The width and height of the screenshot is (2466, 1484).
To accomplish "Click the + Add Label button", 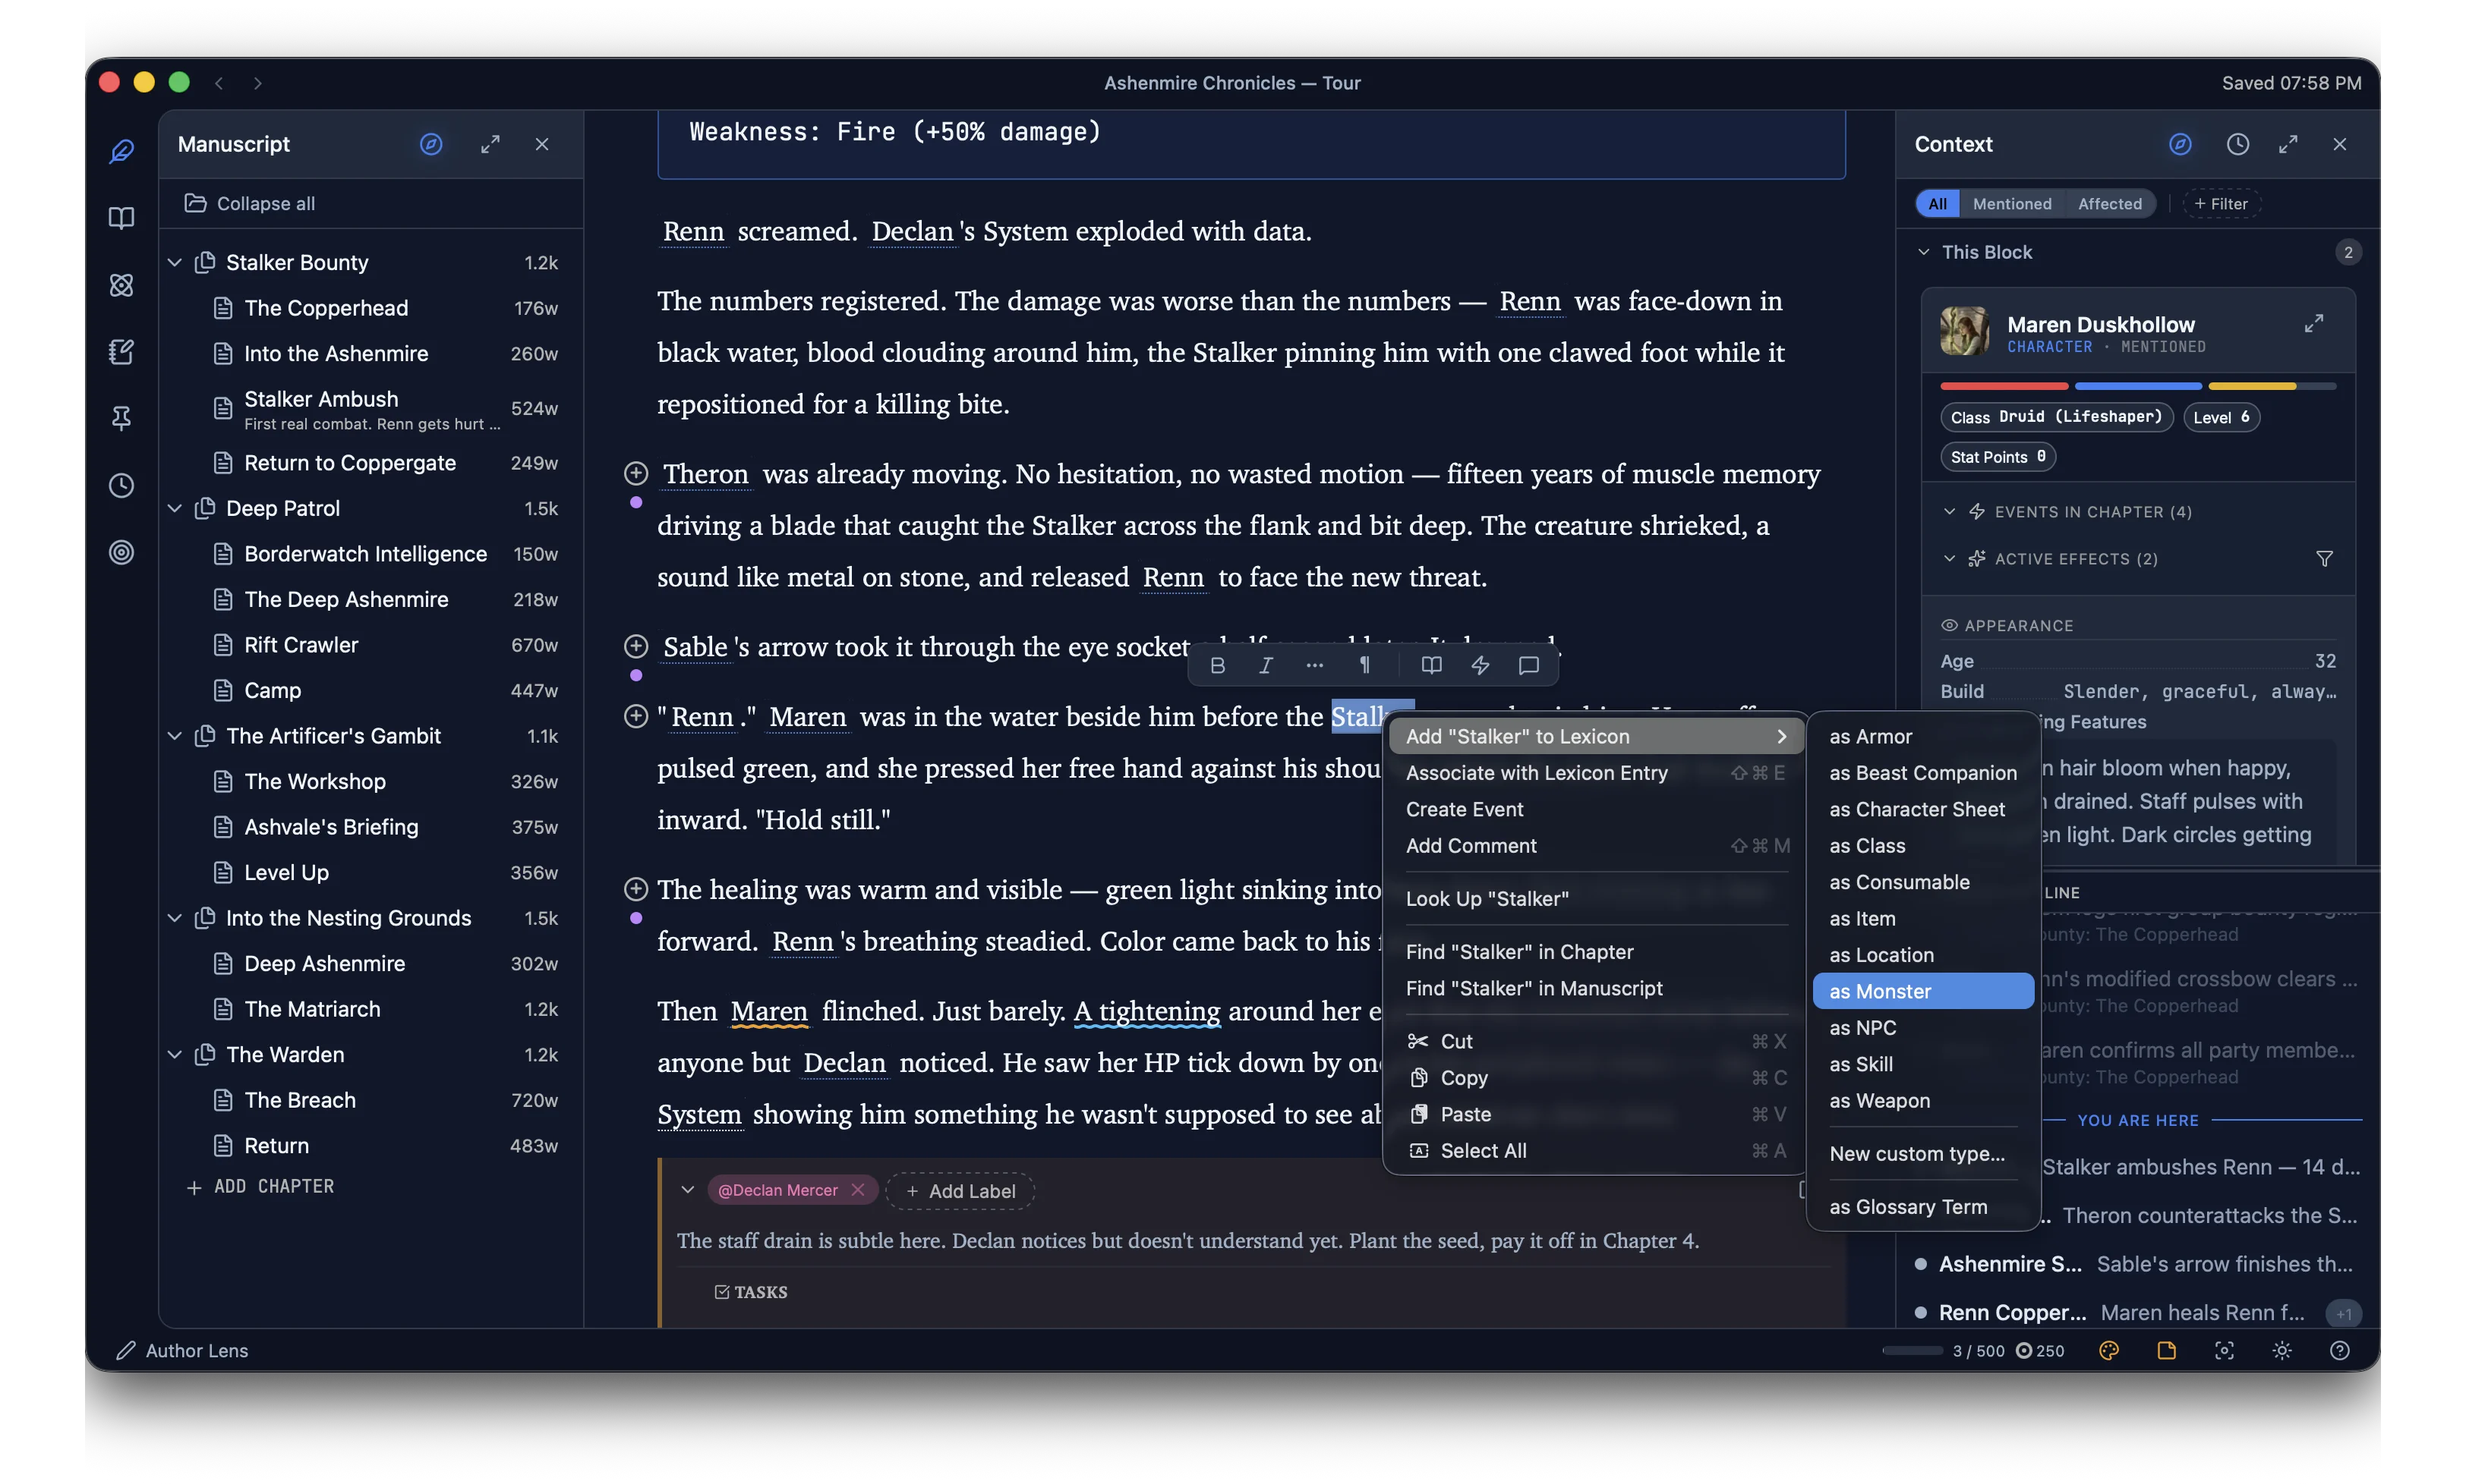I will [960, 1191].
